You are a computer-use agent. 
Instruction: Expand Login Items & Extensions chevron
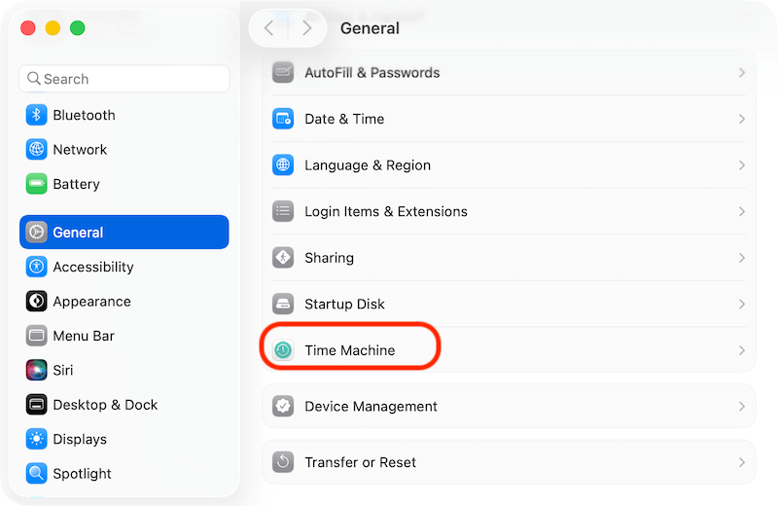[x=742, y=211]
